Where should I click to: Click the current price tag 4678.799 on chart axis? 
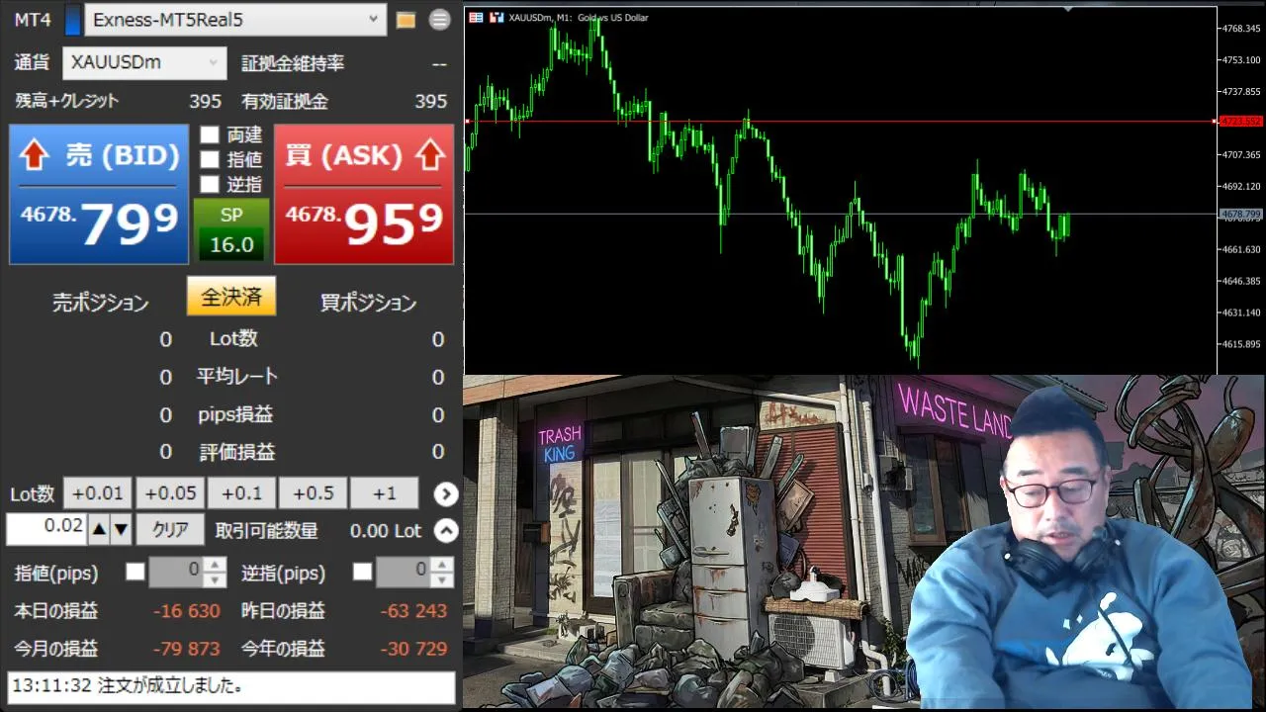click(1240, 214)
